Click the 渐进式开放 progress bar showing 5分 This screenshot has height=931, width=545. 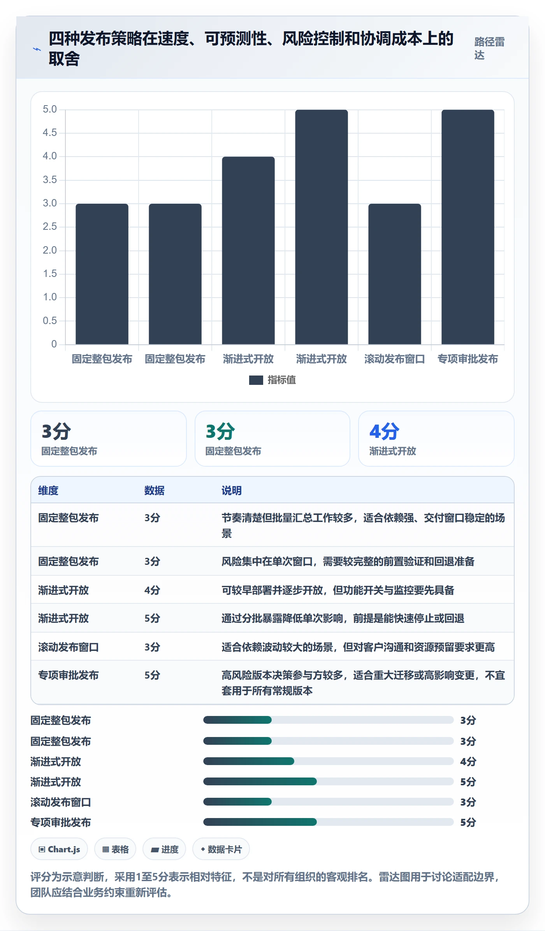point(328,781)
